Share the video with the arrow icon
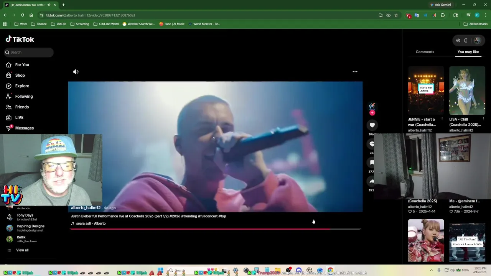491x276 pixels. [x=372, y=181]
